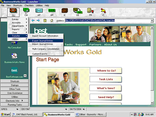This screenshot has height=117, width=156.
Task: Open the PR payroll module icon
Action: [x=90, y=12]
